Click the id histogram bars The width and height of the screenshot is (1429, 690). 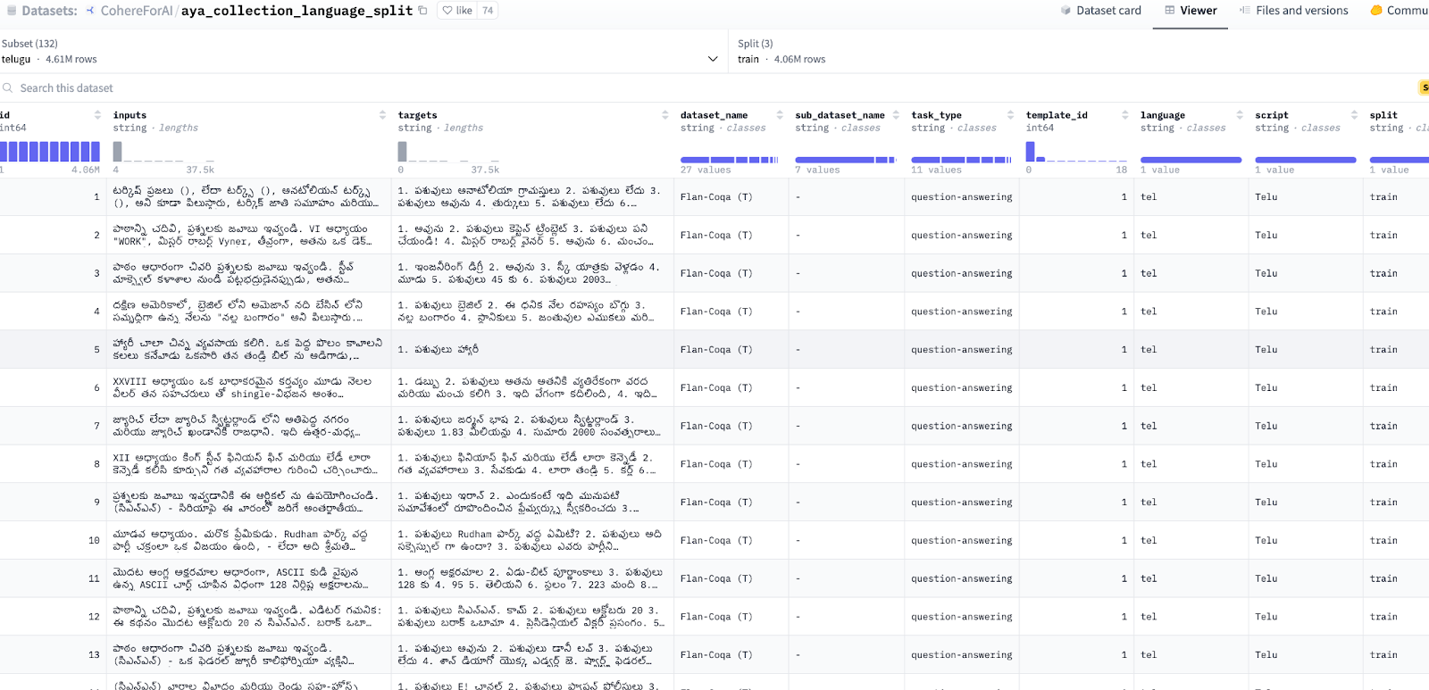click(x=50, y=151)
